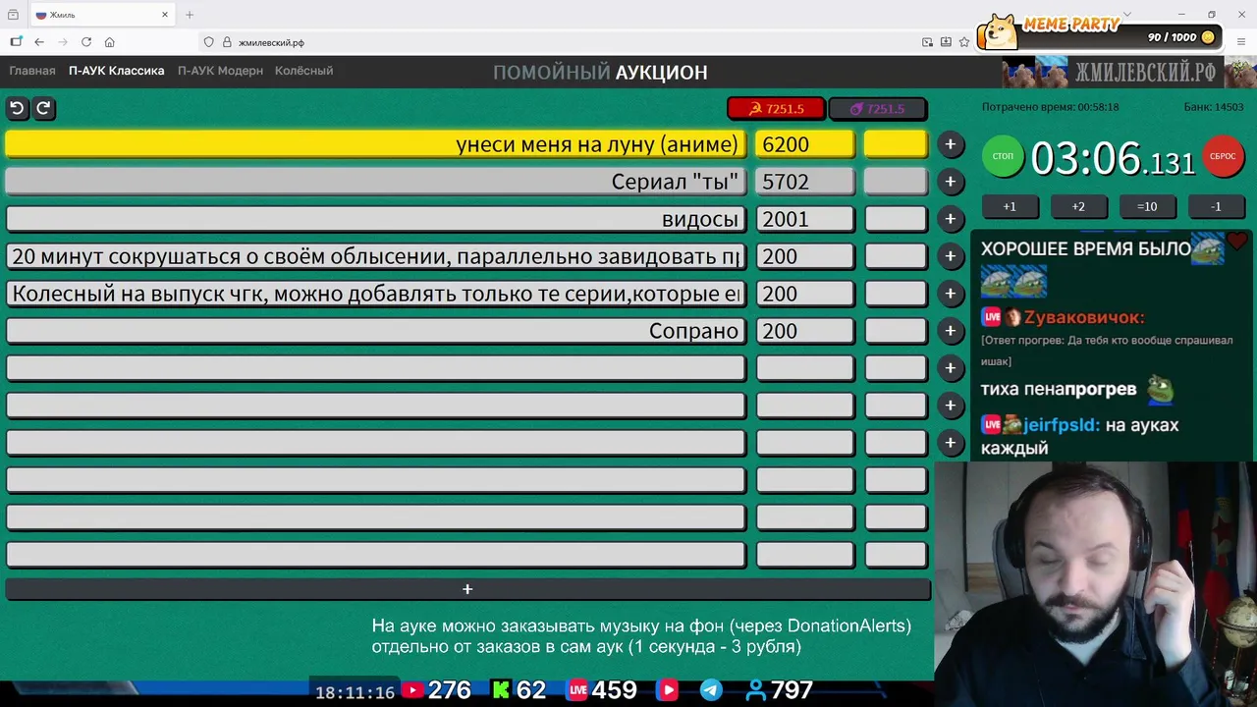Edit lot name «унеси меня на луну (аниме)»

pos(376,144)
